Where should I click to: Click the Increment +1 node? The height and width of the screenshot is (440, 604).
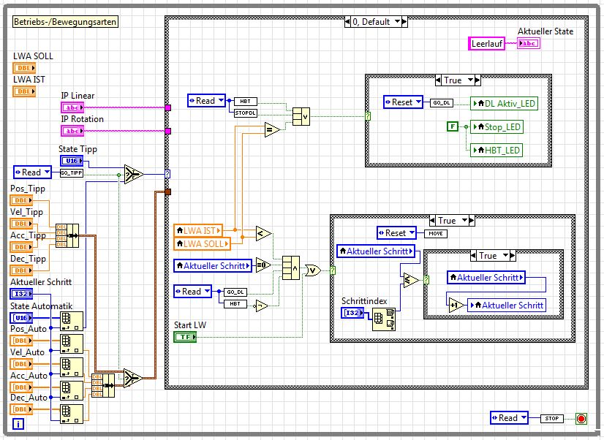click(456, 306)
